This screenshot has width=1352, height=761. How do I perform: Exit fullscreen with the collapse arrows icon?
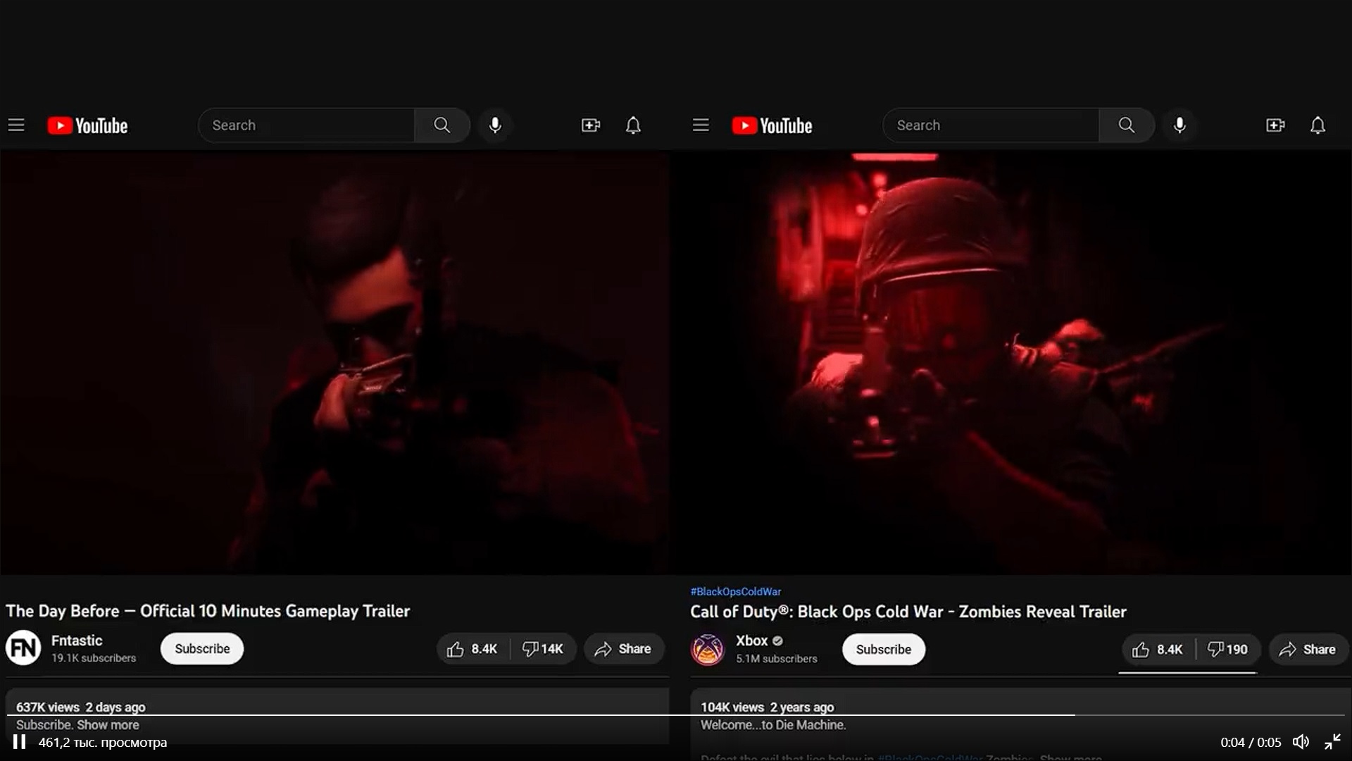[x=1332, y=742]
